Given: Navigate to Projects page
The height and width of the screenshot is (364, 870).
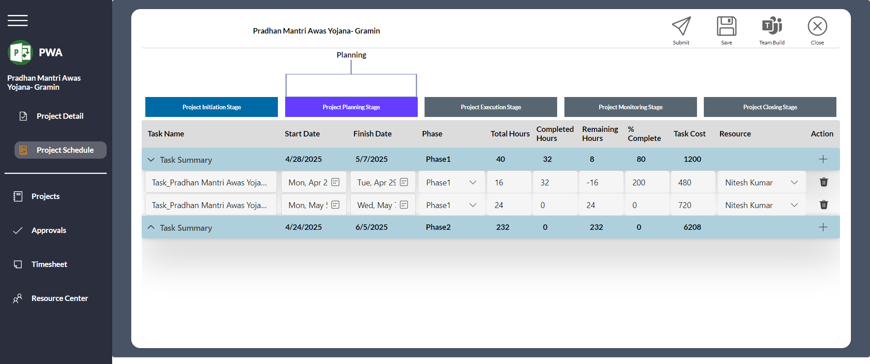Looking at the screenshot, I should point(45,196).
